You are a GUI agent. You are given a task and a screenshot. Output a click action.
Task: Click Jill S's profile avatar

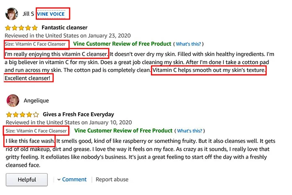click(x=11, y=14)
